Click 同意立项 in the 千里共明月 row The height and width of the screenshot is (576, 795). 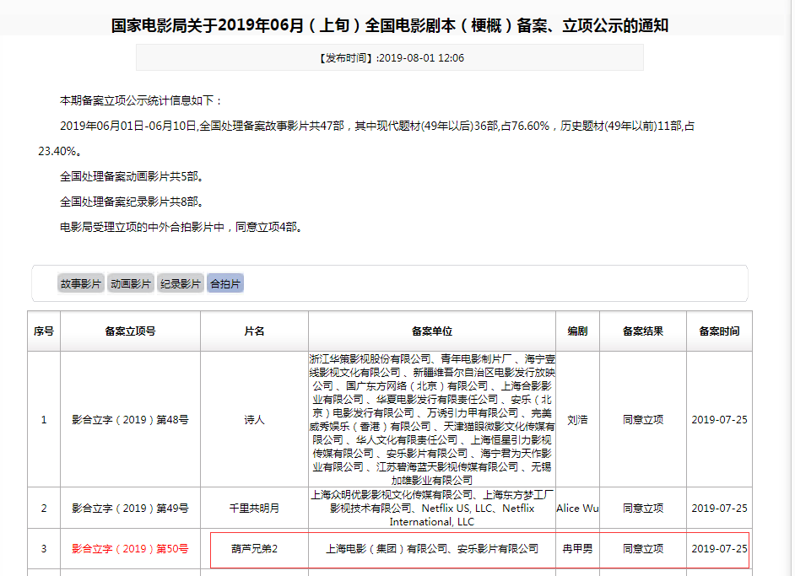click(x=643, y=509)
